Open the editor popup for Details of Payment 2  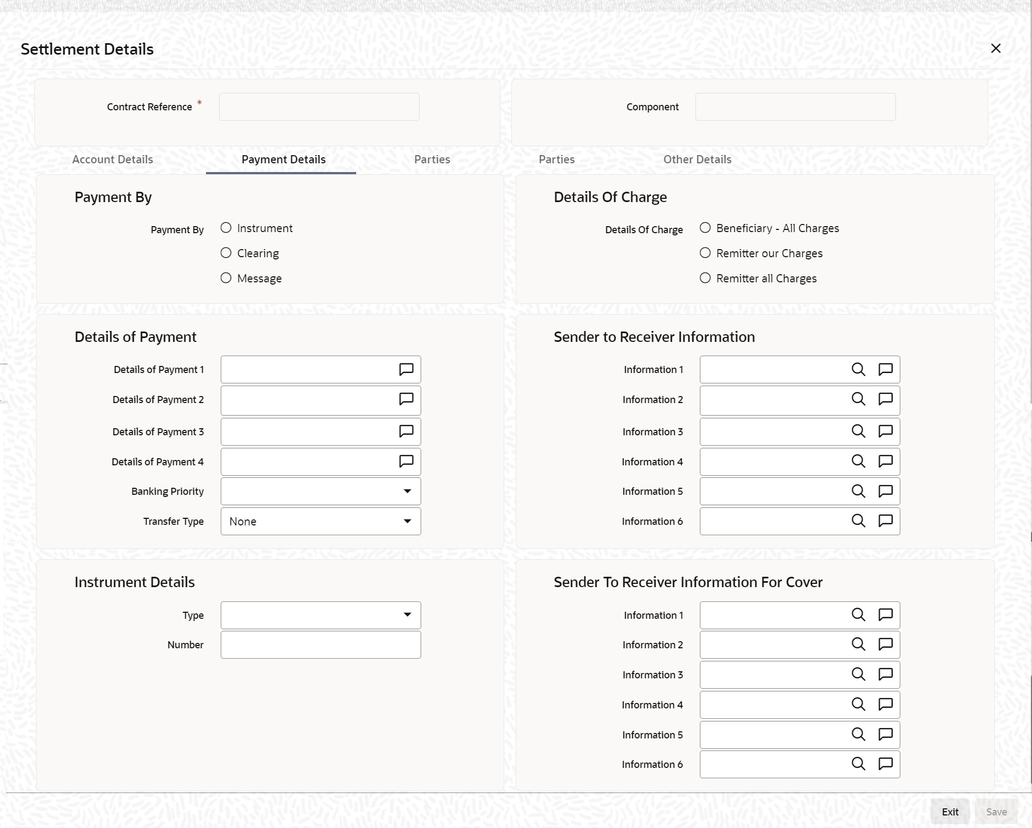coord(406,399)
